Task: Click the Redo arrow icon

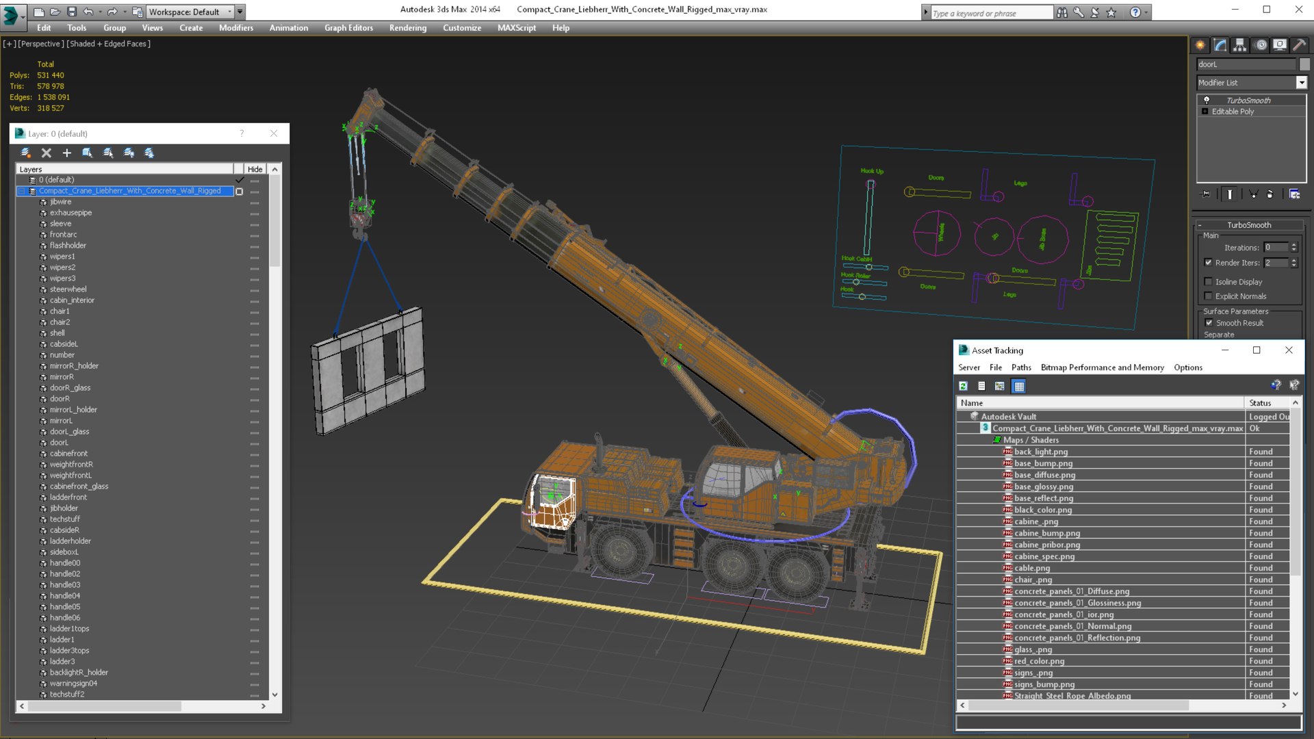Action: 112,12
